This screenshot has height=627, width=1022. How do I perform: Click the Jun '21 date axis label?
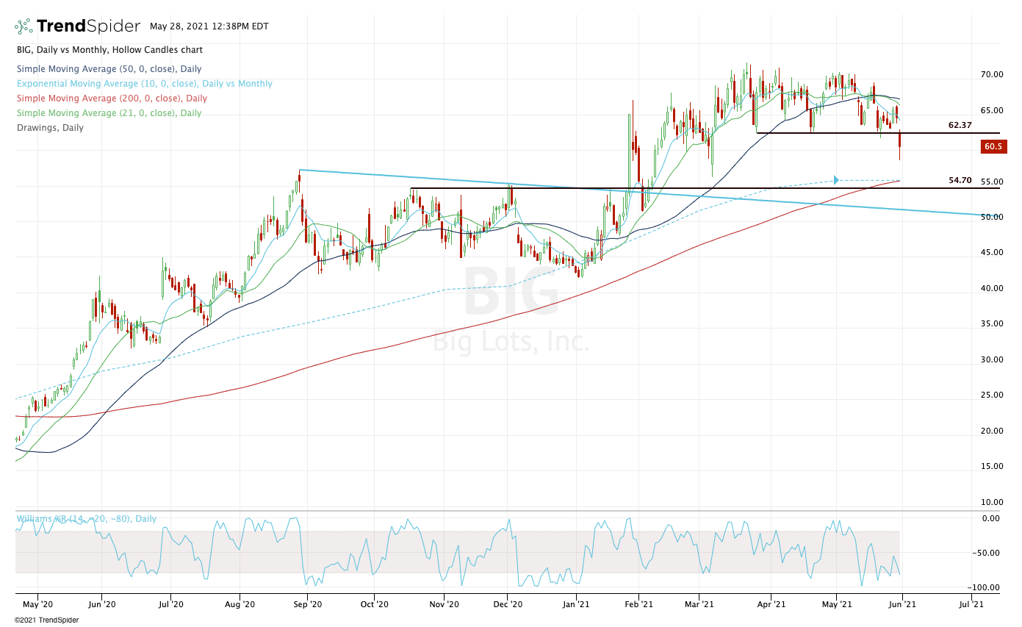pyautogui.click(x=903, y=605)
